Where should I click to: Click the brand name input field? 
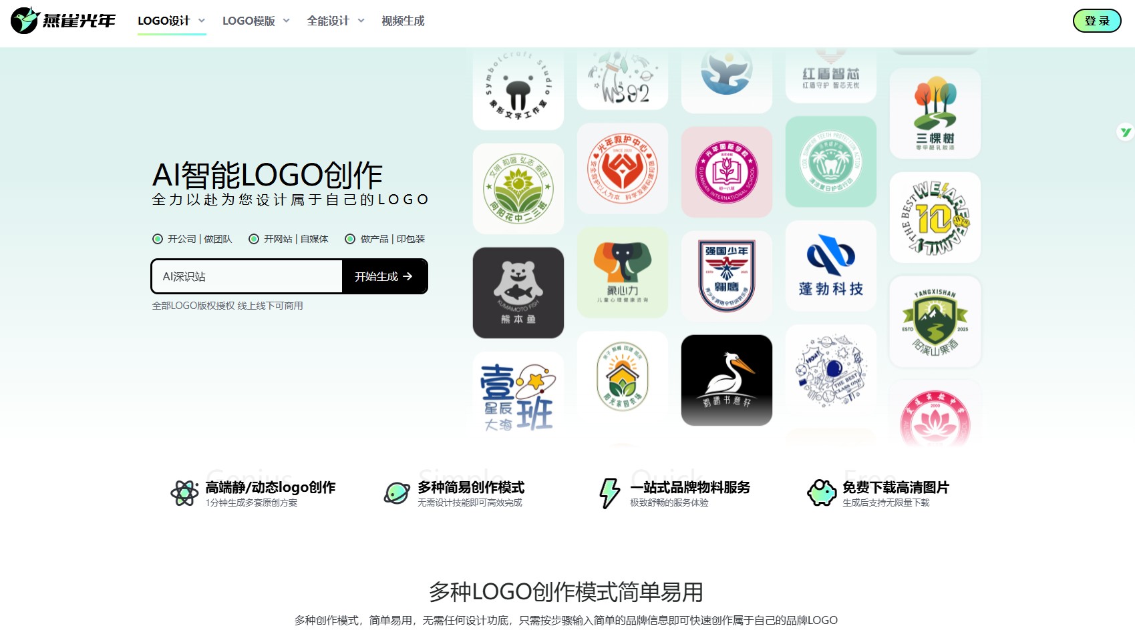pos(247,276)
